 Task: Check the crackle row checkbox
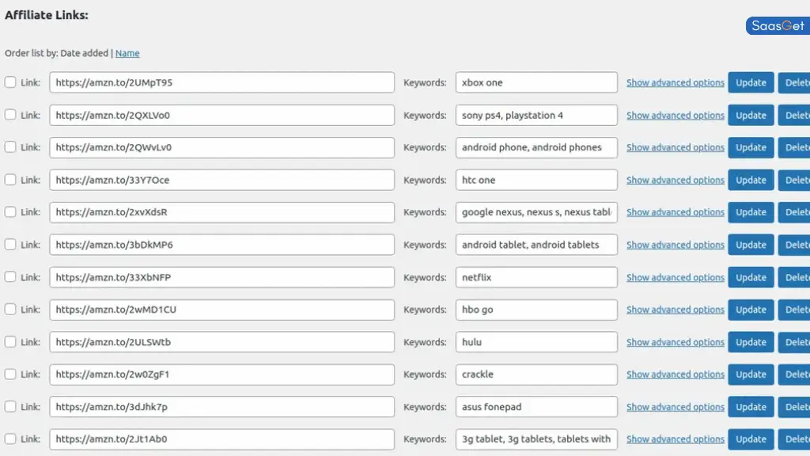click(10, 374)
